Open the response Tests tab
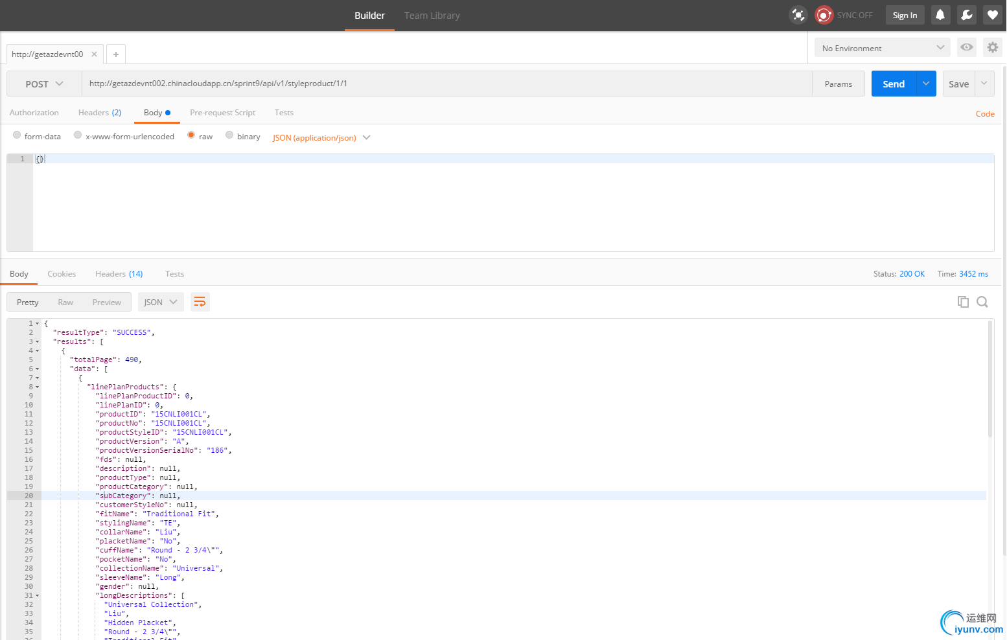The width and height of the screenshot is (1007, 640). [x=174, y=274]
